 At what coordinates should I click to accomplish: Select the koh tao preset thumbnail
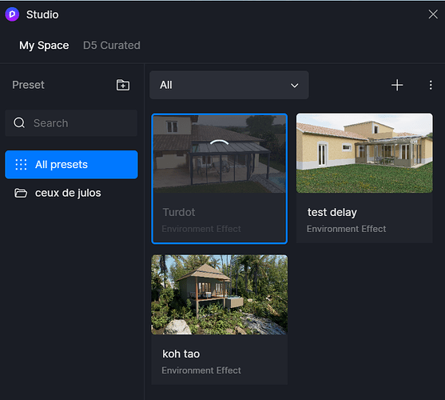pos(220,294)
